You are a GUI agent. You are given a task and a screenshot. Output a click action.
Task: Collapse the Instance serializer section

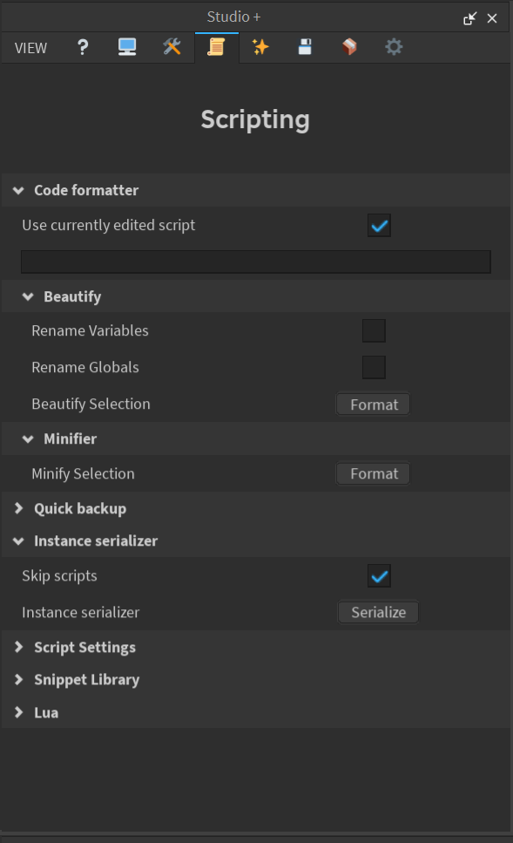click(96, 540)
